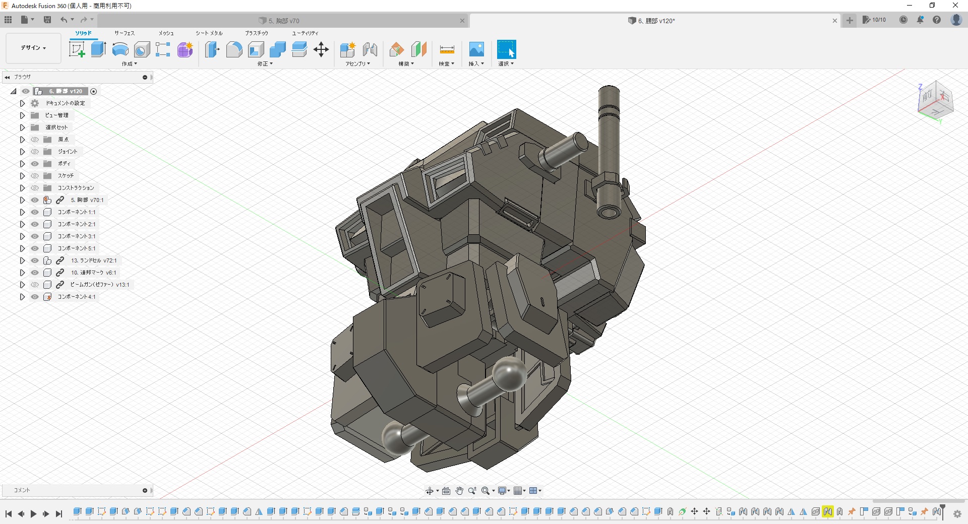968x524 pixels.
Task: Click the Insert image icon
Action: (476, 49)
